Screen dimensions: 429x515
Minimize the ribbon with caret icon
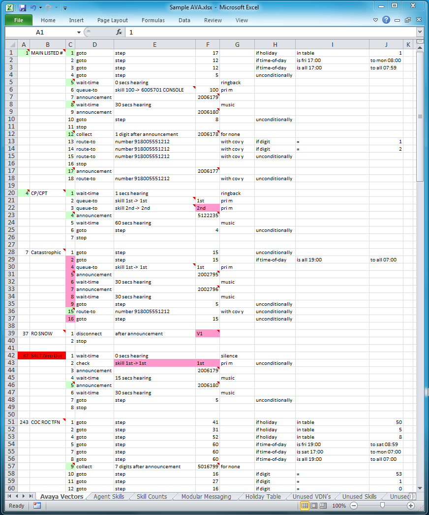coord(375,20)
